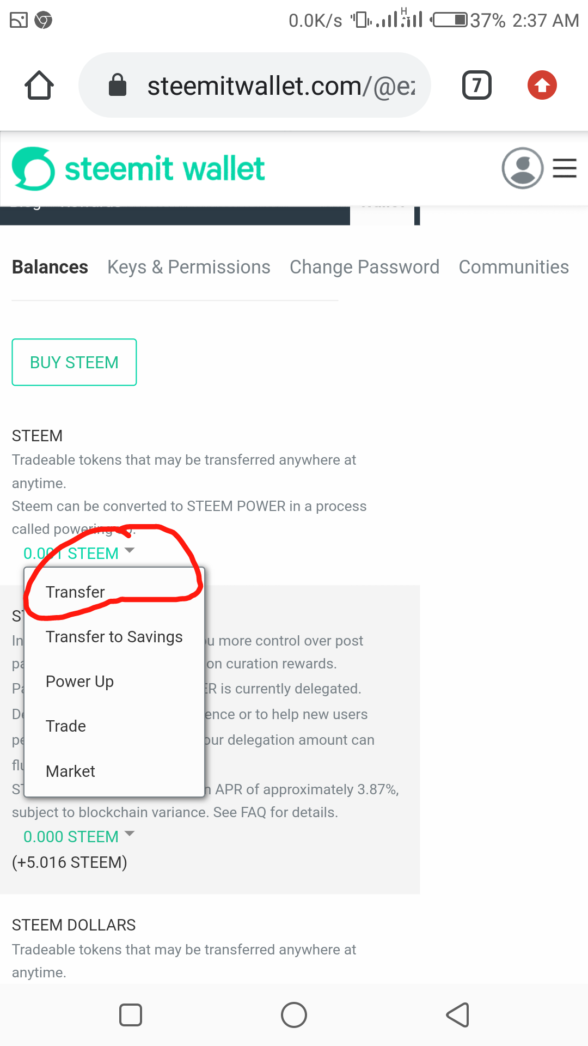Screen dimensions: 588x1046
Task: Open the user profile avatar menu
Action: [522, 168]
